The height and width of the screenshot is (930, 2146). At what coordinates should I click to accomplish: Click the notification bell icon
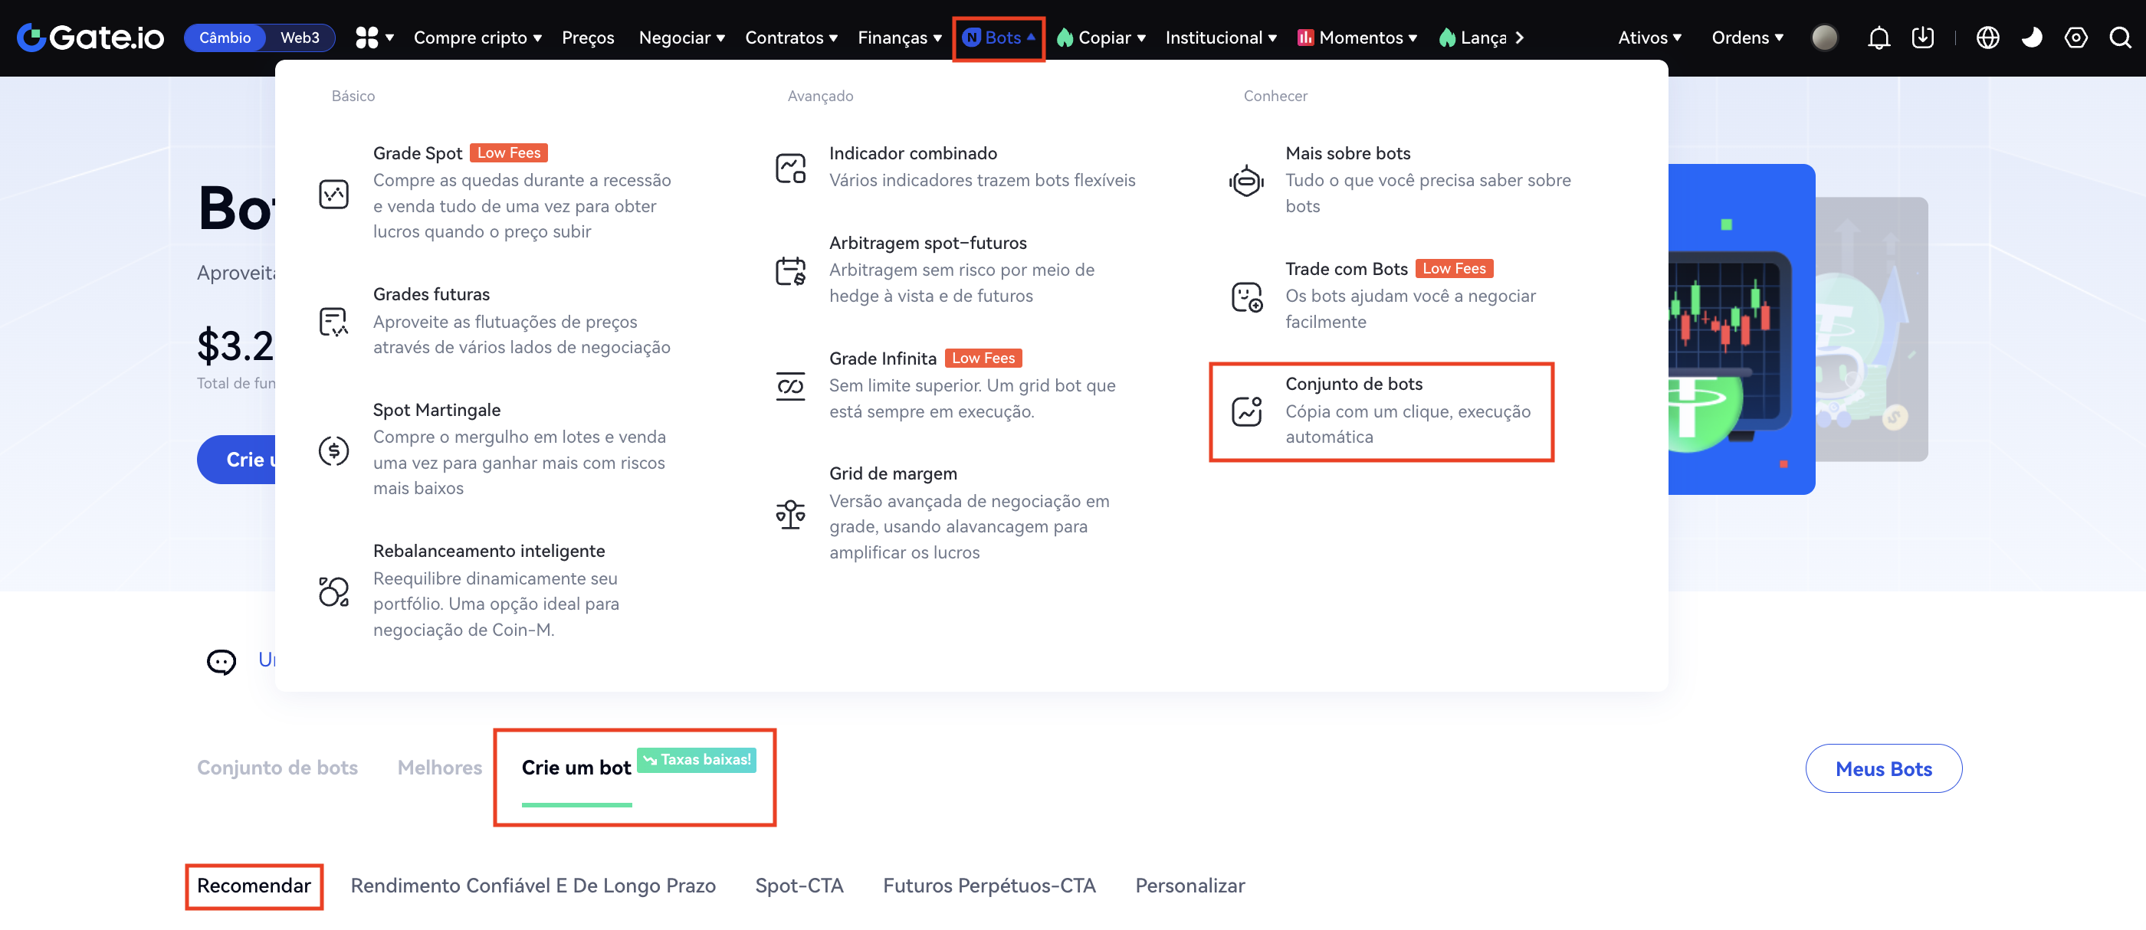pyautogui.click(x=1878, y=38)
